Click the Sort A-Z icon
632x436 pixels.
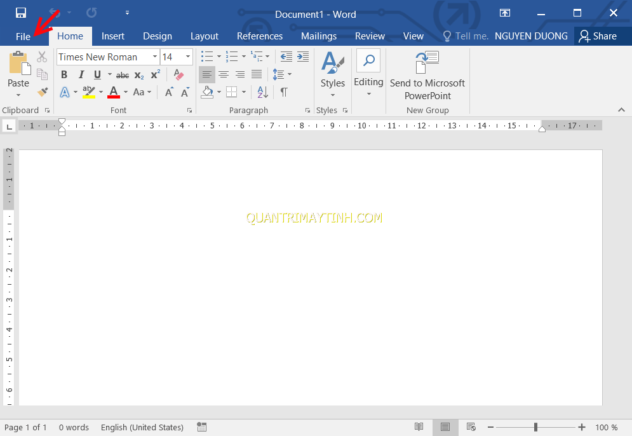(262, 92)
